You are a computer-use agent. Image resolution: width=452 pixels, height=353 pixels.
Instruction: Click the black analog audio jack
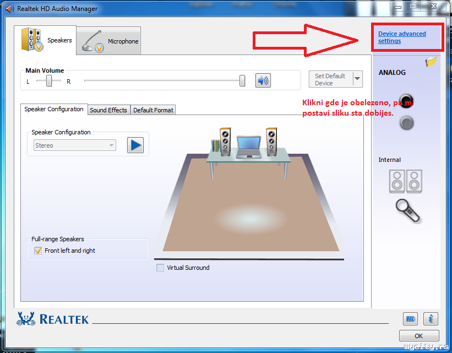coord(406,101)
